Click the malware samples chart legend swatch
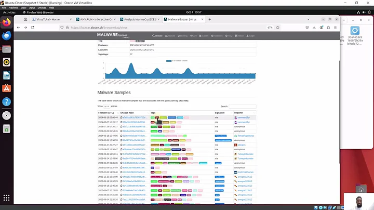The image size is (374, 210). coord(169,61)
